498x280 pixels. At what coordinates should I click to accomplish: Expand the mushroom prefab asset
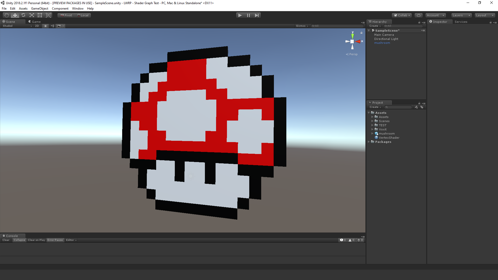coord(372,134)
